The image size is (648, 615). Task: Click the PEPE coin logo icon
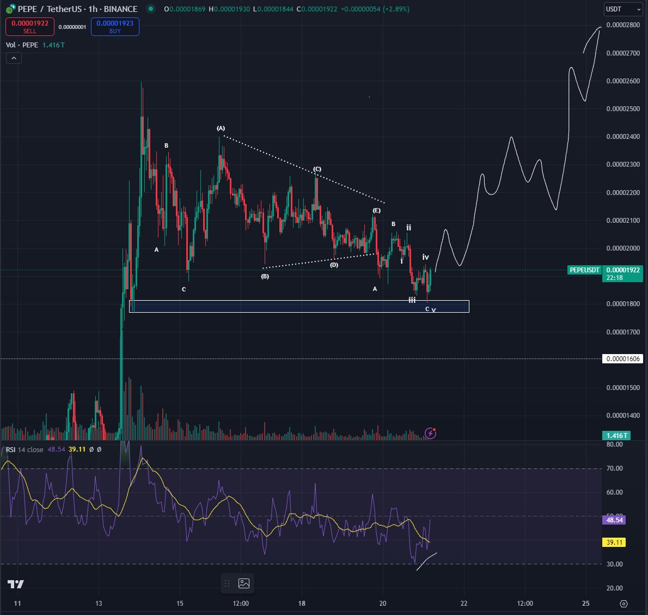click(x=10, y=9)
